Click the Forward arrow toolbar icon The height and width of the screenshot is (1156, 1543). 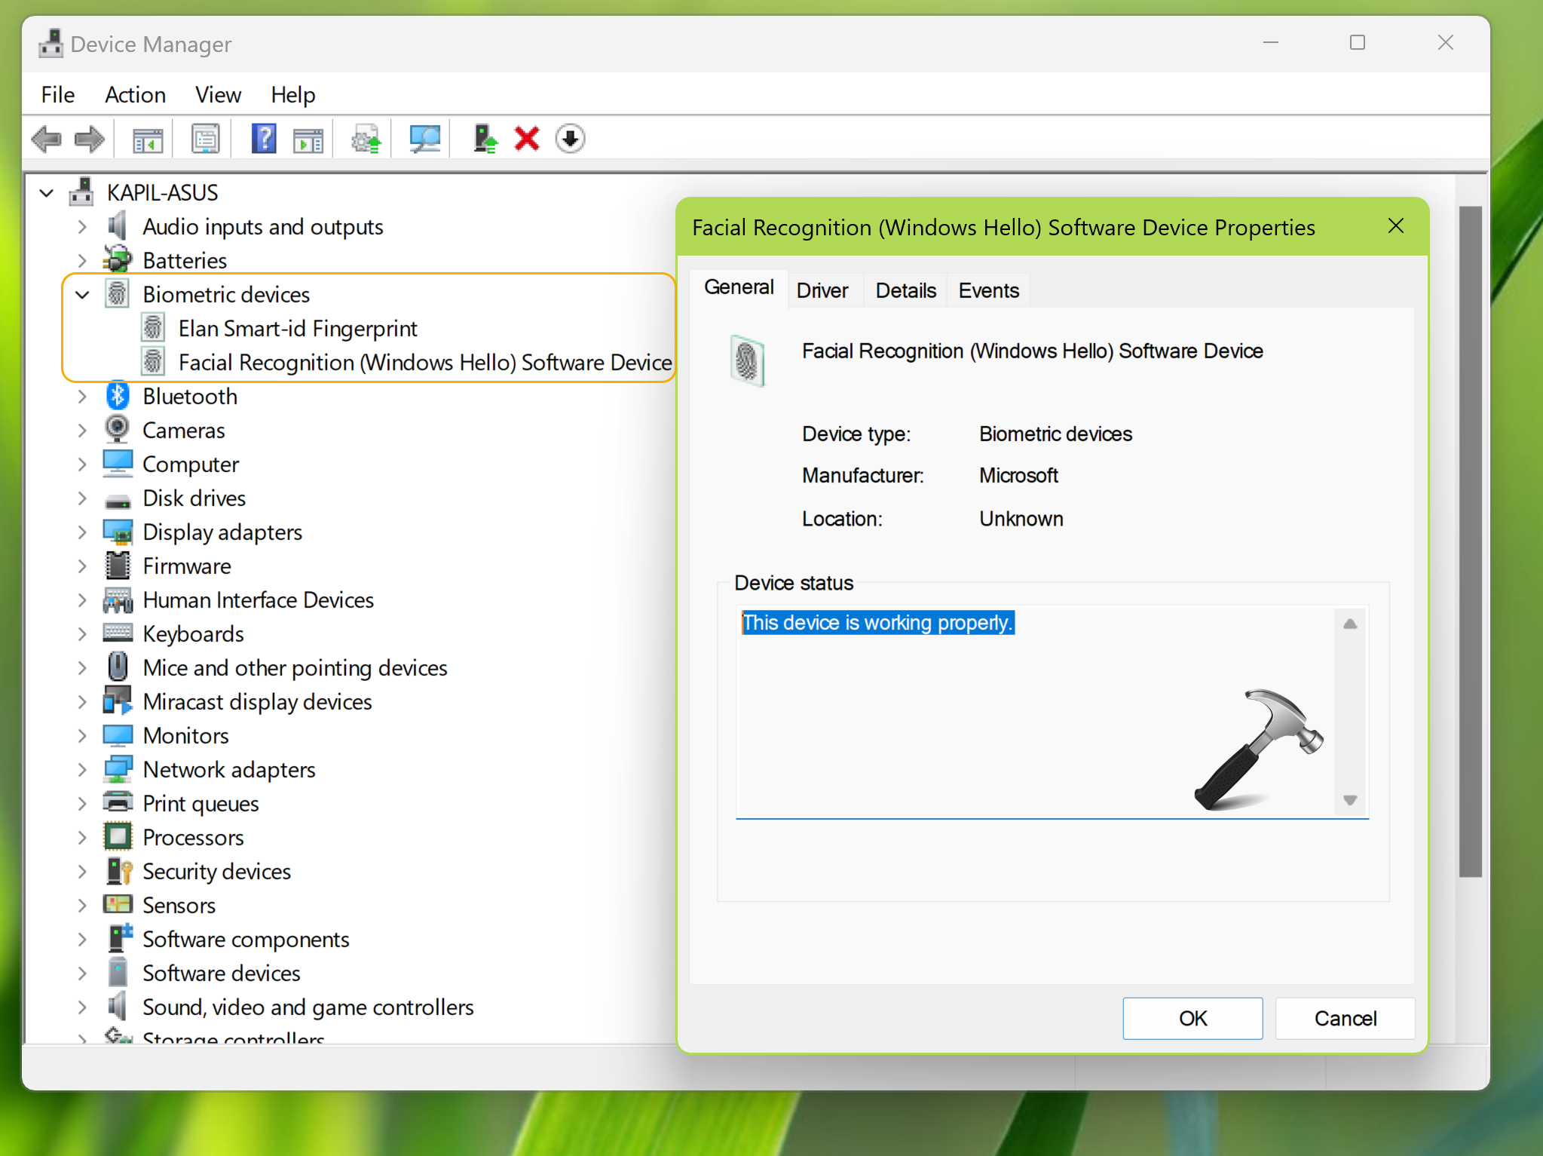90,140
